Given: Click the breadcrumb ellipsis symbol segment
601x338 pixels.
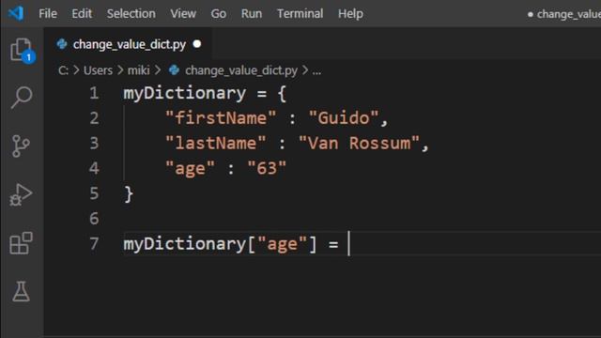Looking at the screenshot, I should coord(316,71).
